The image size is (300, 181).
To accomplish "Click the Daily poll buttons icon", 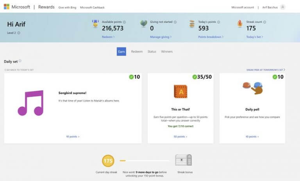I will [x=253, y=88].
